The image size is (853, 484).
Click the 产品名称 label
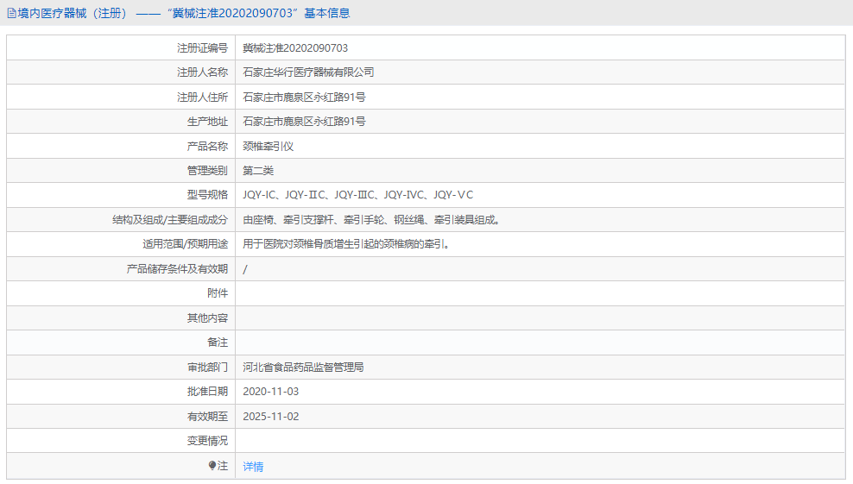point(207,147)
